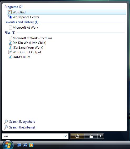Click Show Desktop in Quick Launch
This screenshot has height=149, width=130.
(19, 145)
